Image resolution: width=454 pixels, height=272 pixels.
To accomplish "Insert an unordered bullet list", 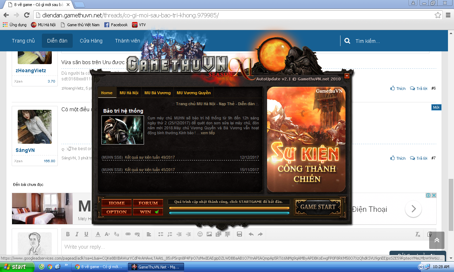I will pos(161,234).
